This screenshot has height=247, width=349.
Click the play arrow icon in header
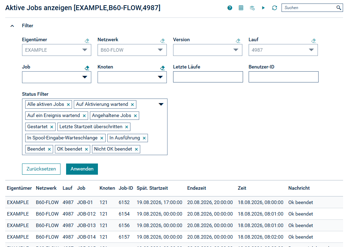(x=263, y=8)
